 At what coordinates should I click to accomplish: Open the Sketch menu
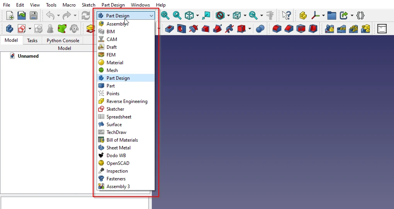click(88, 5)
